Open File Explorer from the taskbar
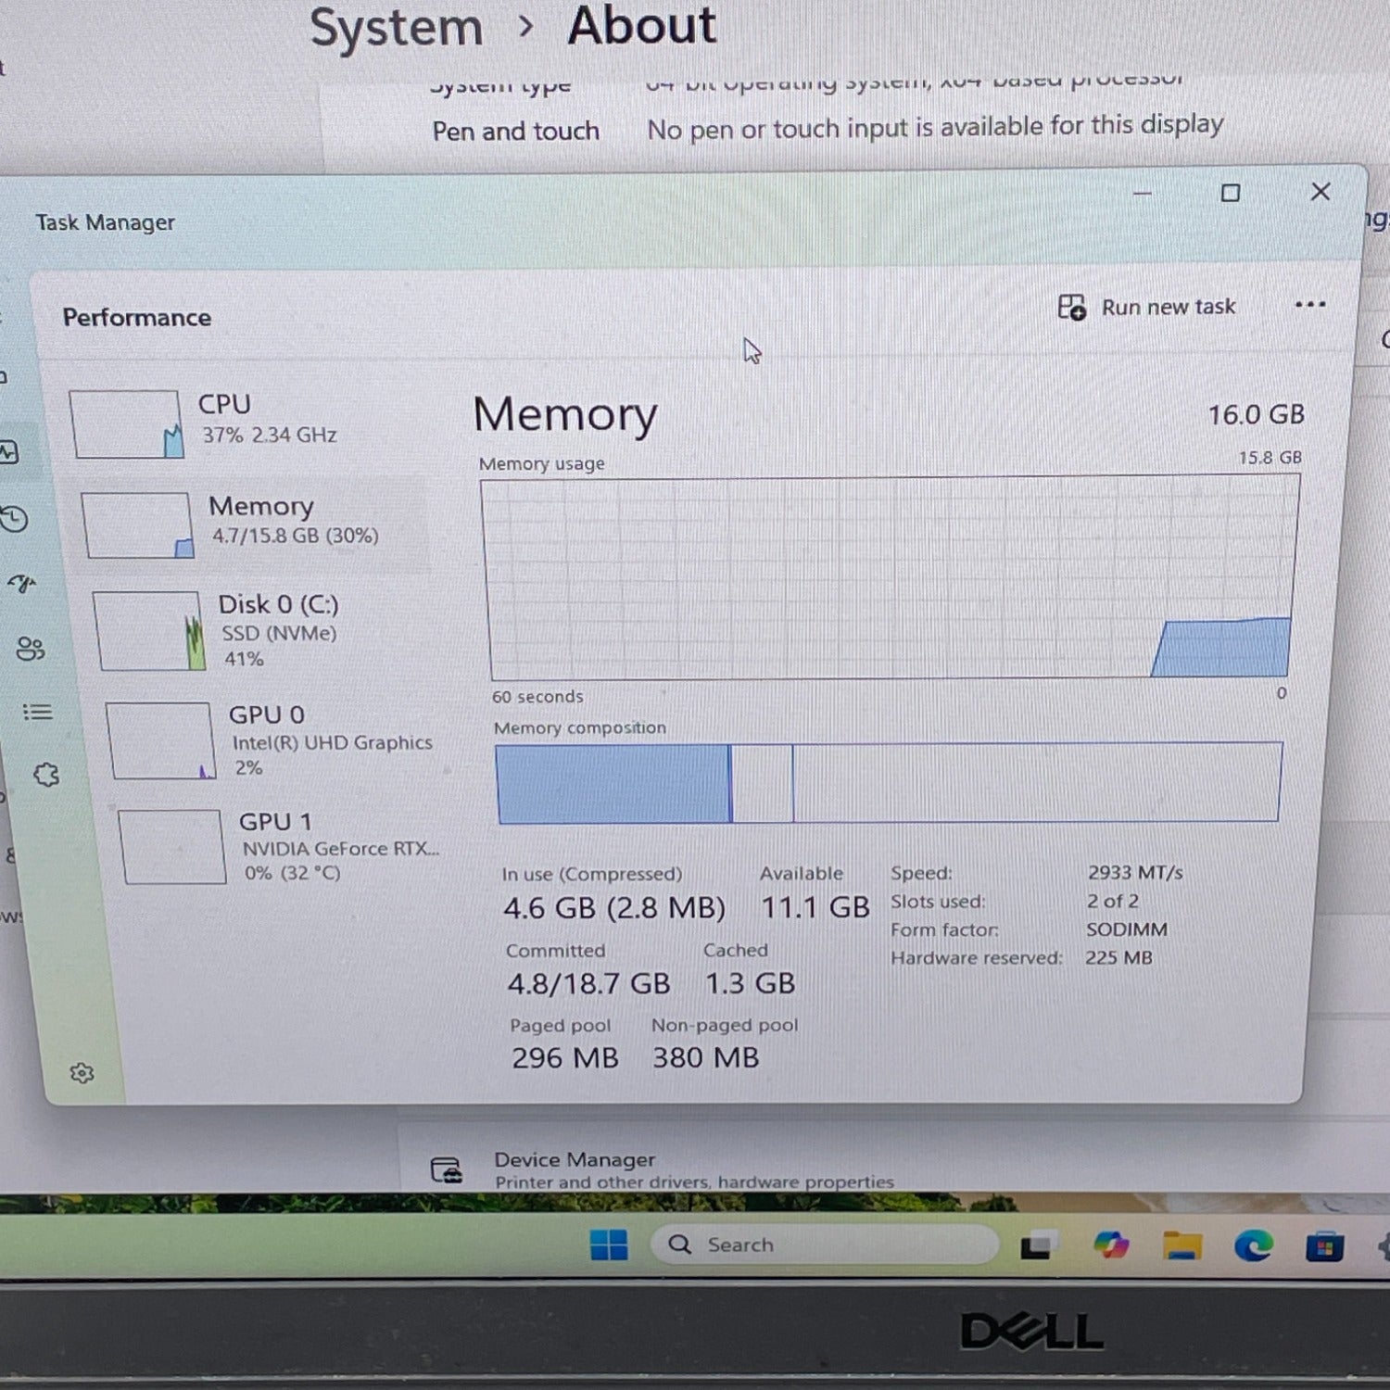This screenshot has height=1390, width=1390. [1182, 1246]
